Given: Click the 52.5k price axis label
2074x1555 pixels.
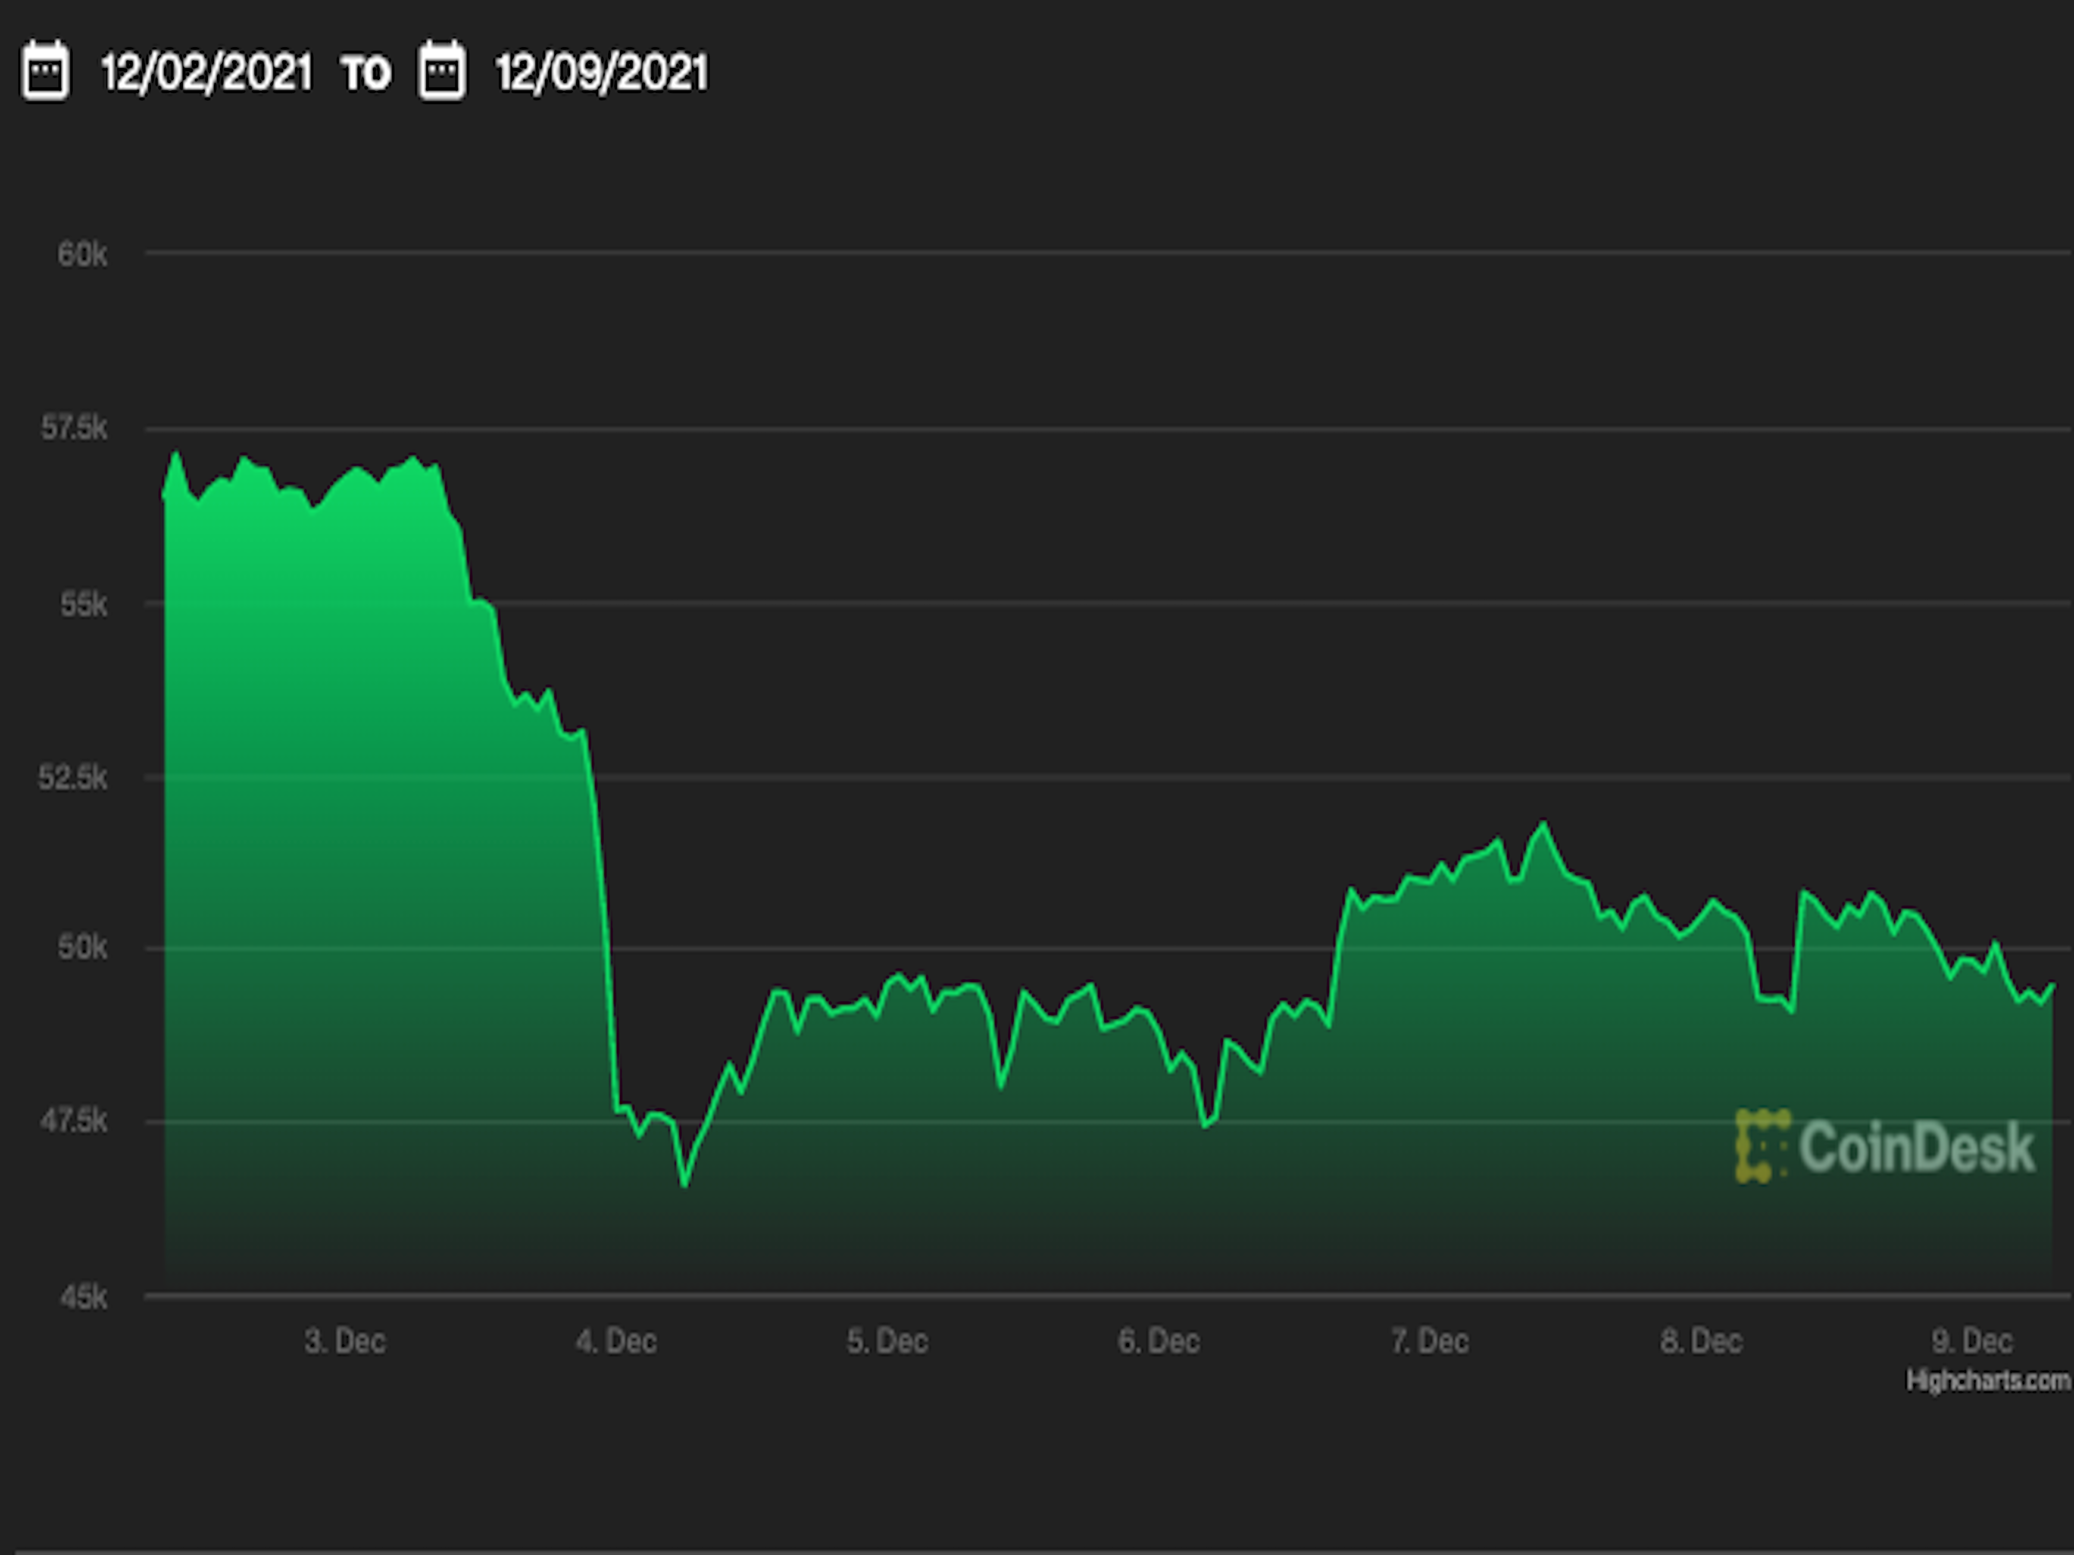Looking at the screenshot, I should point(72,777).
